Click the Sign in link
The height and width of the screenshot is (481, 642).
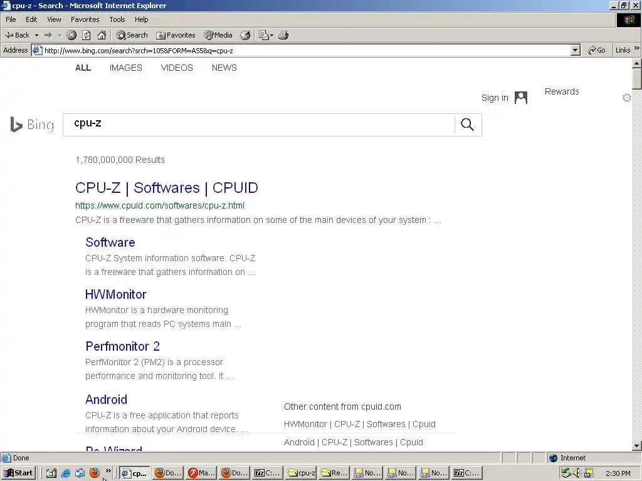[x=495, y=98]
